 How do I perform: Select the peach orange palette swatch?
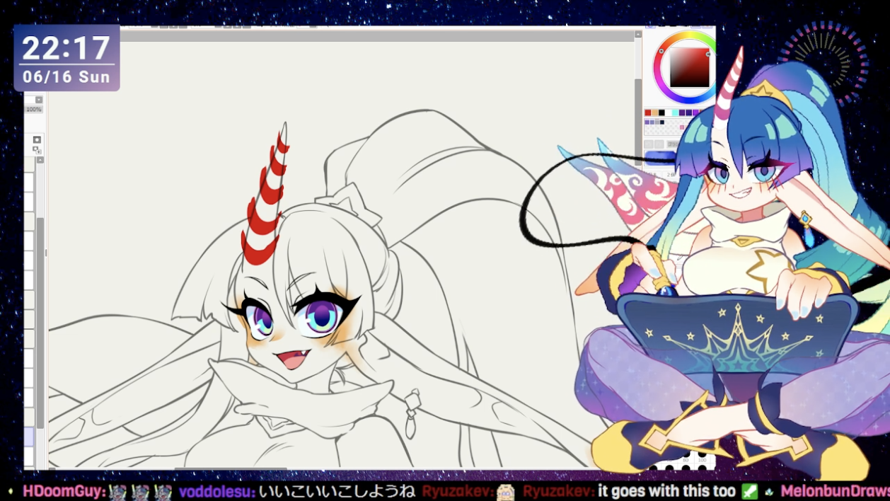click(x=654, y=113)
